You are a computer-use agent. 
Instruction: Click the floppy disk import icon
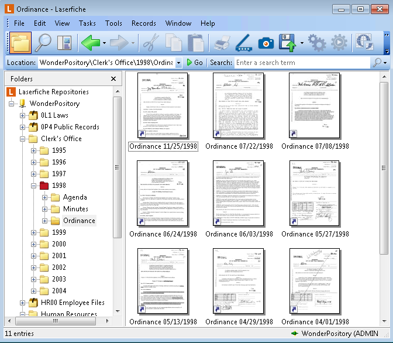tap(288, 43)
